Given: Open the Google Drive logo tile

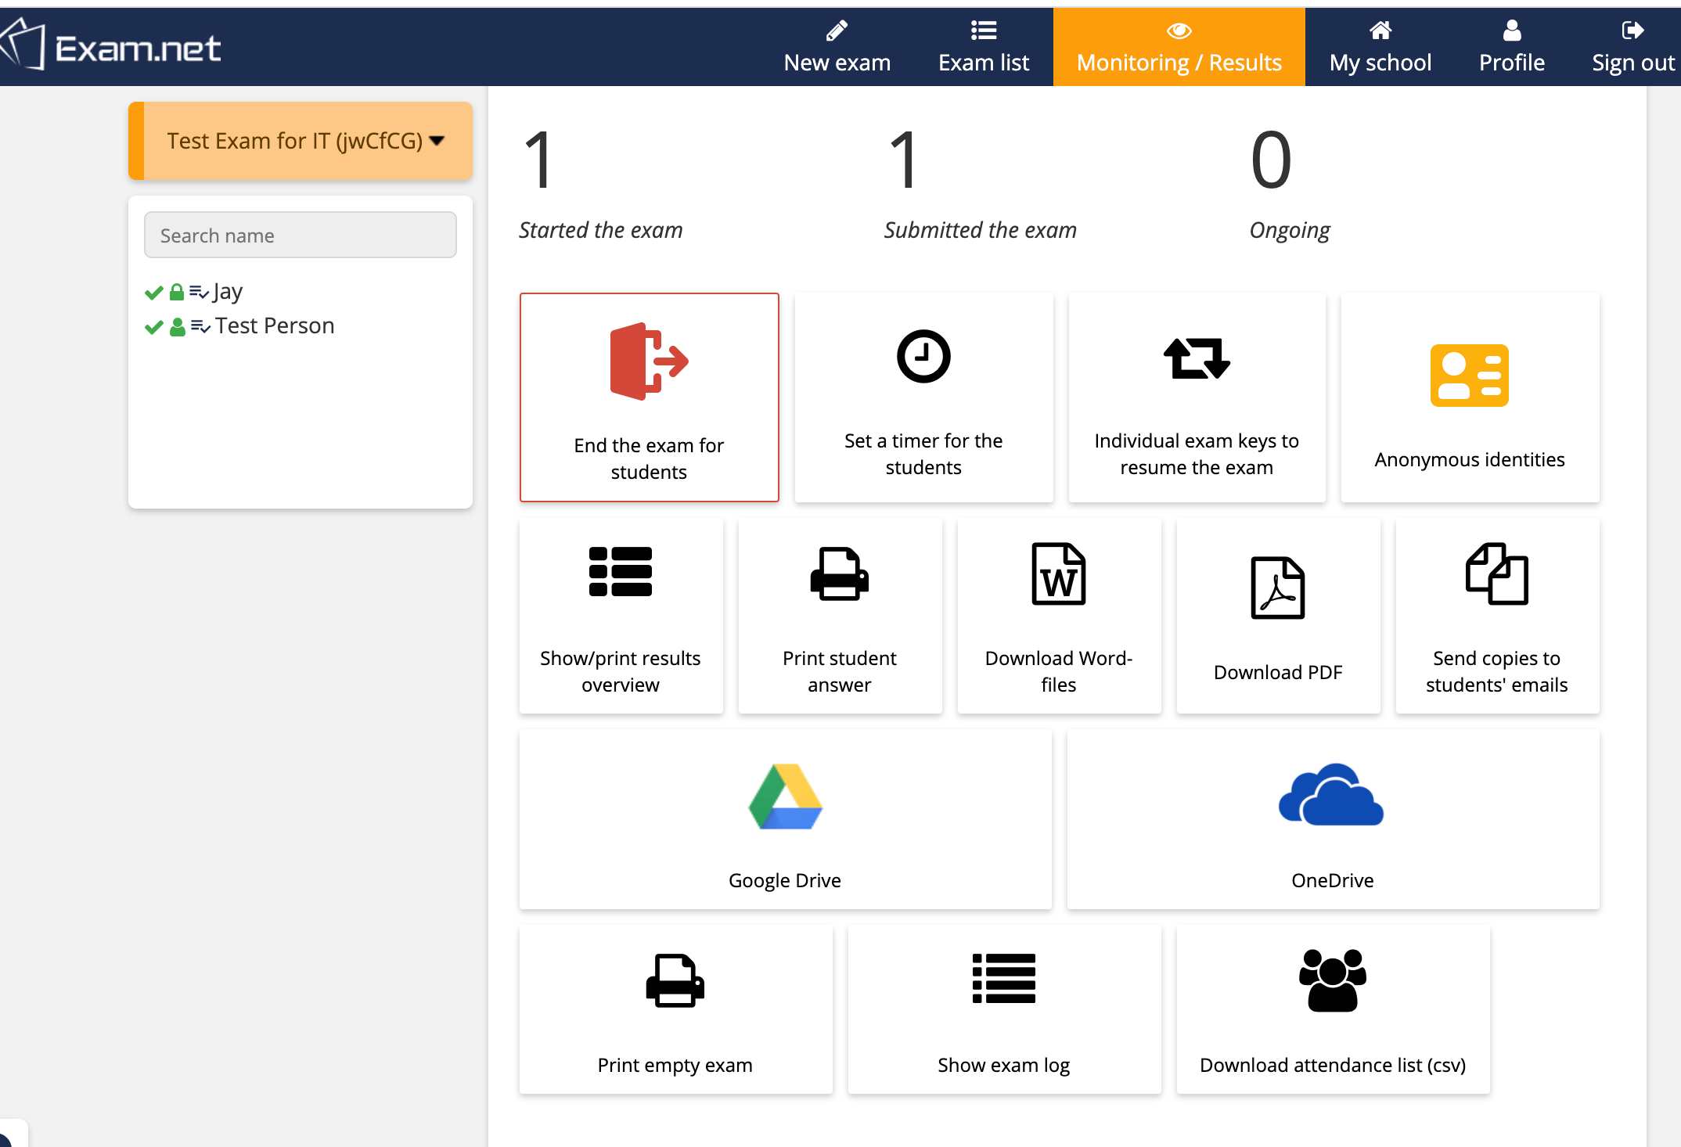Looking at the screenshot, I should [x=785, y=797].
